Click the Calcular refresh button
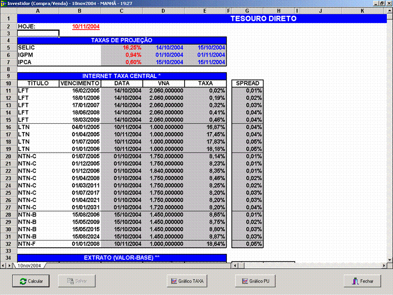The height and width of the screenshot is (295, 393). point(31,281)
